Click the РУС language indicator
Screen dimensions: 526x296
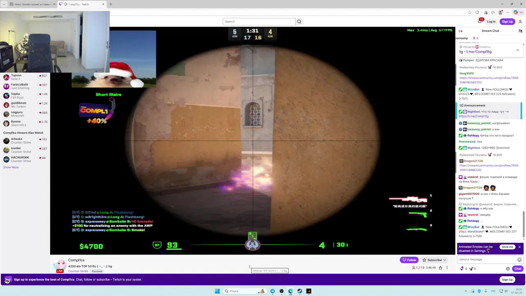(x=494, y=291)
